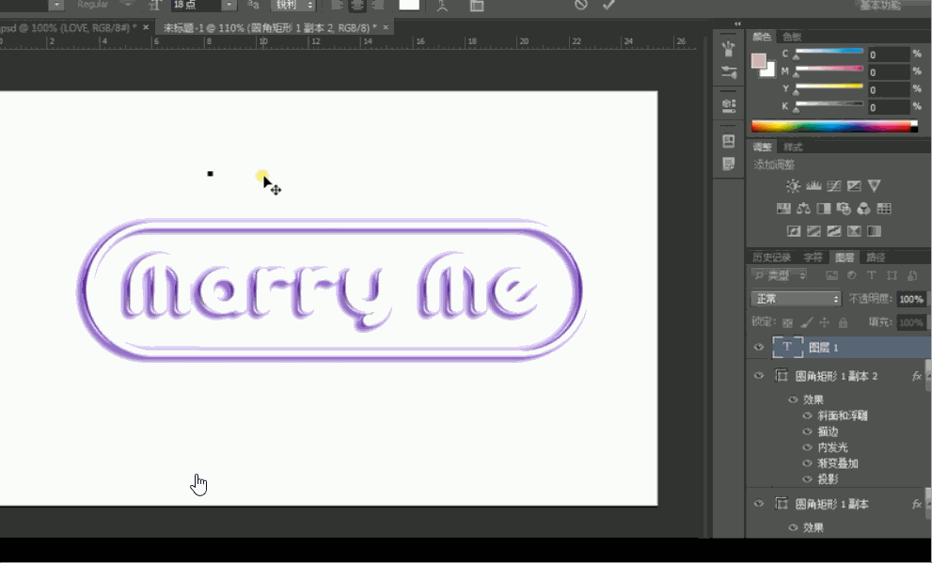
Task: Hide the 图层 1 text layer
Action: click(x=758, y=347)
